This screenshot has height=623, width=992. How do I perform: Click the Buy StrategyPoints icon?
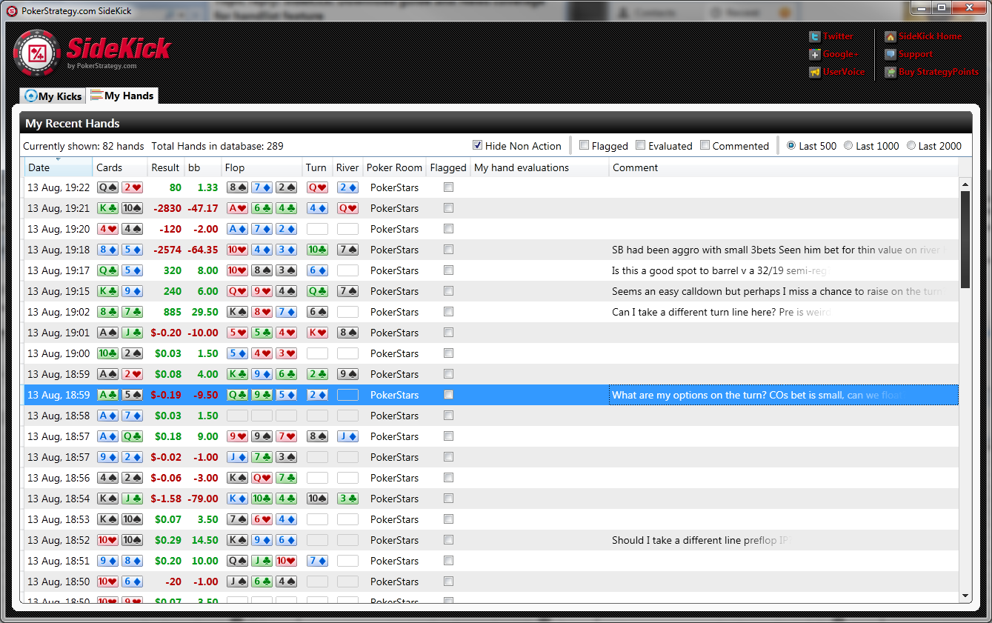pyautogui.click(x=890, y=72)
